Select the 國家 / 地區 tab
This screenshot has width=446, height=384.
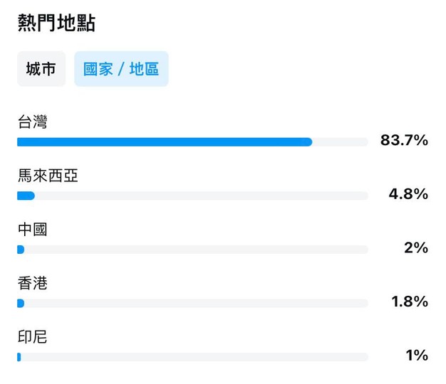coord(121,69)
